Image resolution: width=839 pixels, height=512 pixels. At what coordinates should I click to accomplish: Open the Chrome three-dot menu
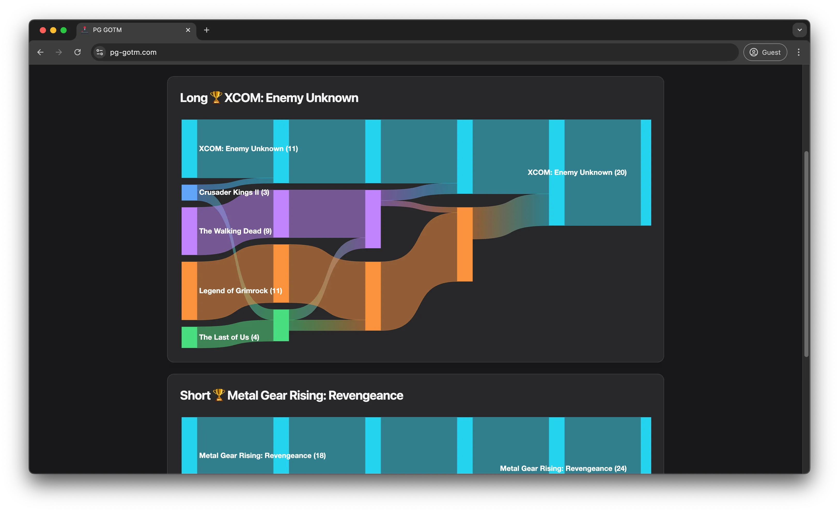pos(798,52)
